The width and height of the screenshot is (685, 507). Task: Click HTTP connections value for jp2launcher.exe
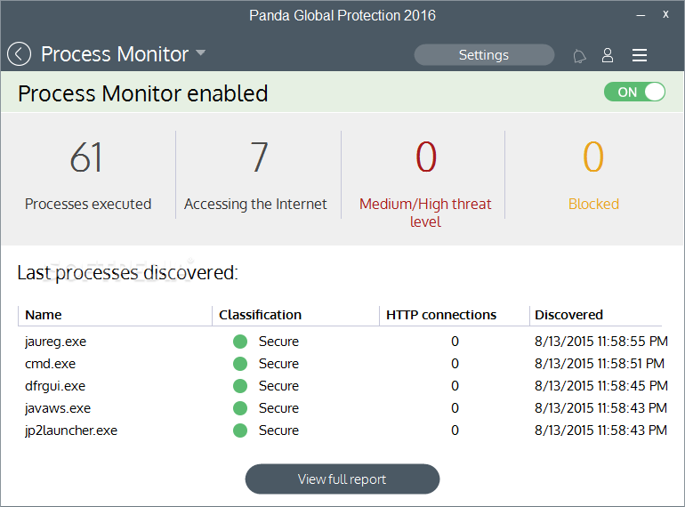click(455, 431)
